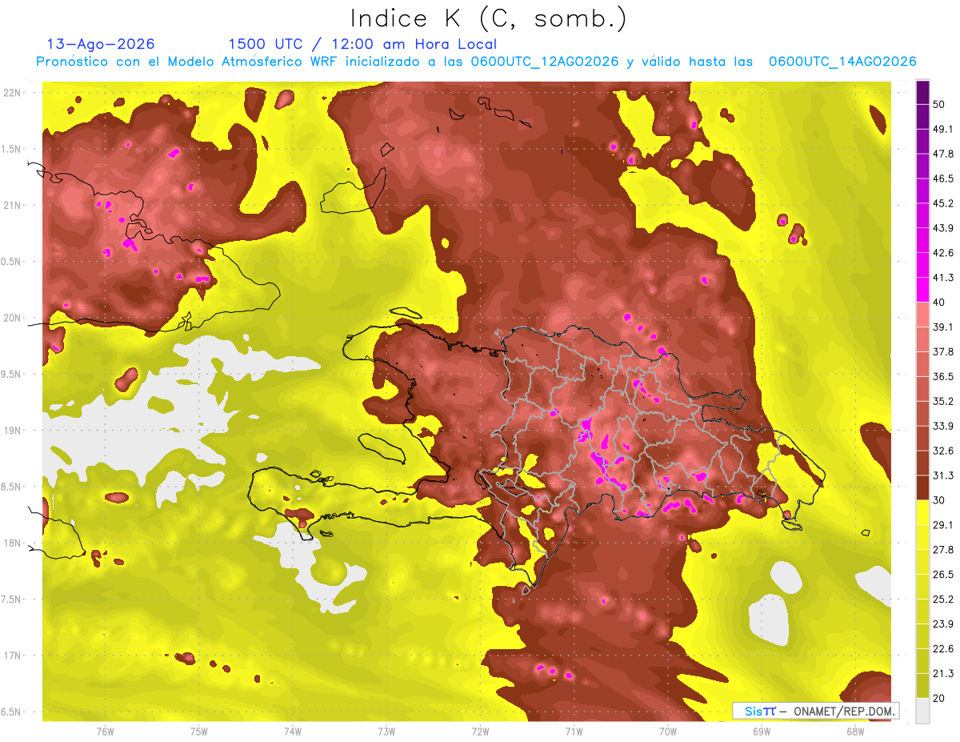
Task: Click the colorbar value "21.3"
Action: (x=943, y=673)
